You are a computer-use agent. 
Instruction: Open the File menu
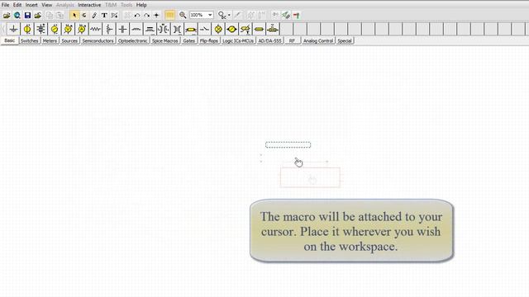pos(6,5)
